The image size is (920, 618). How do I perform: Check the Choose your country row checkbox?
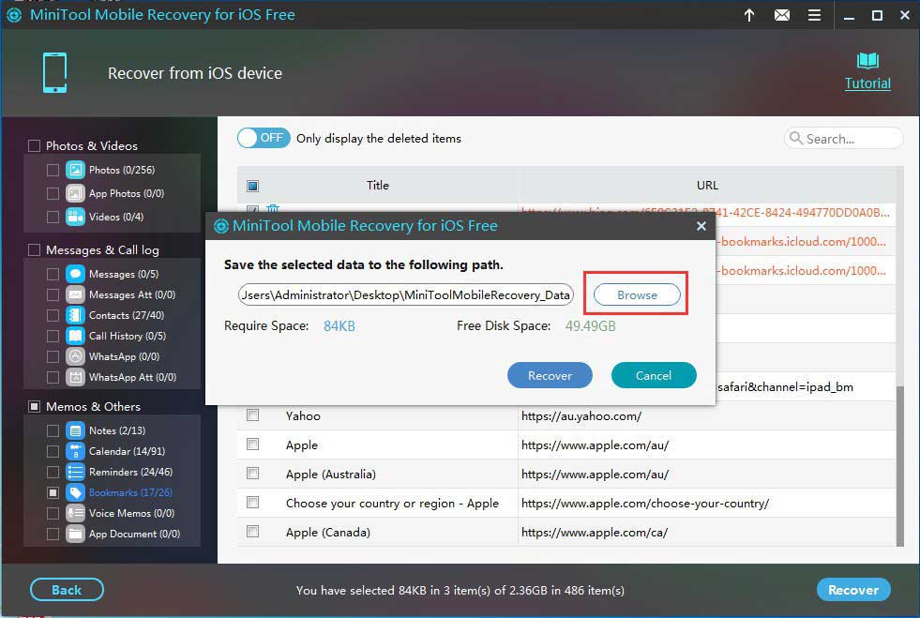[253, 503]
